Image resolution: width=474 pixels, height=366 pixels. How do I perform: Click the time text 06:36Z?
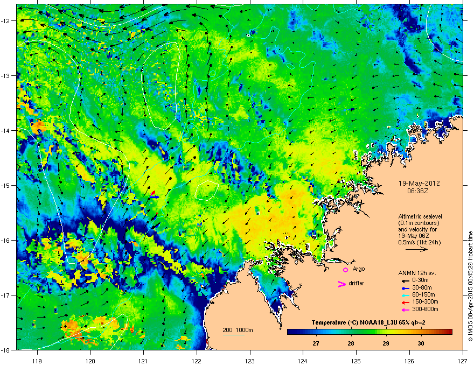tap(418, 191)
